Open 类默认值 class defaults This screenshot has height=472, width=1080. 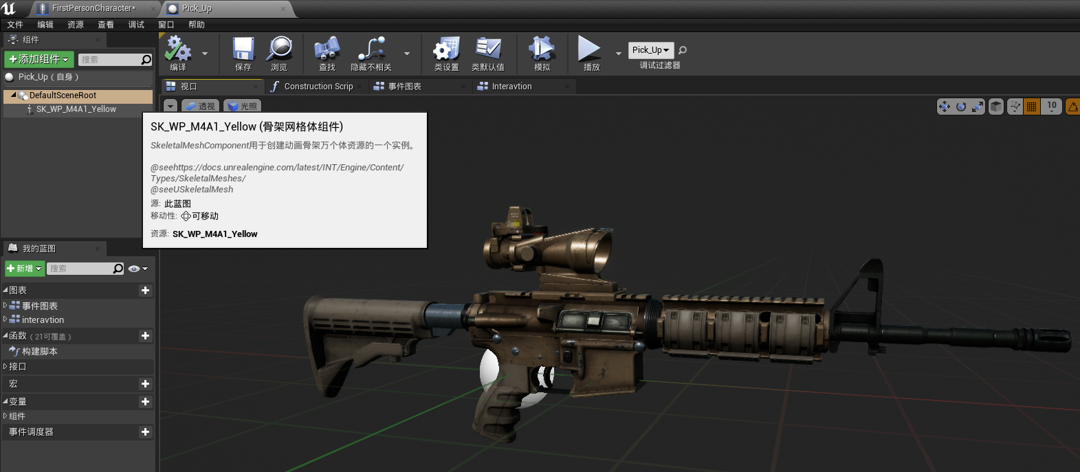pyautogui.click(x=488, y=53)
